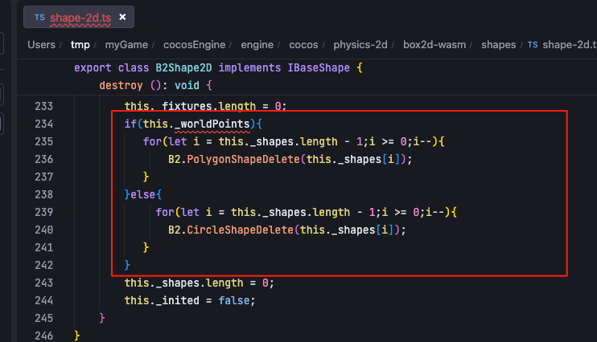The height and width of the screenshot is (342, 597).
Task: Open the engine breadcrumb segment
Action: click(x=257, y=45)
